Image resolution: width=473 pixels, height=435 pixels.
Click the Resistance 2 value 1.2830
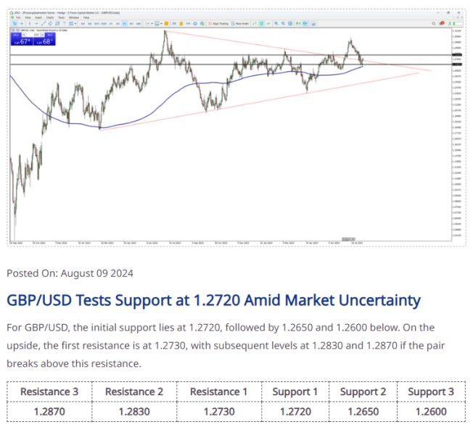[x=134, y=412]
